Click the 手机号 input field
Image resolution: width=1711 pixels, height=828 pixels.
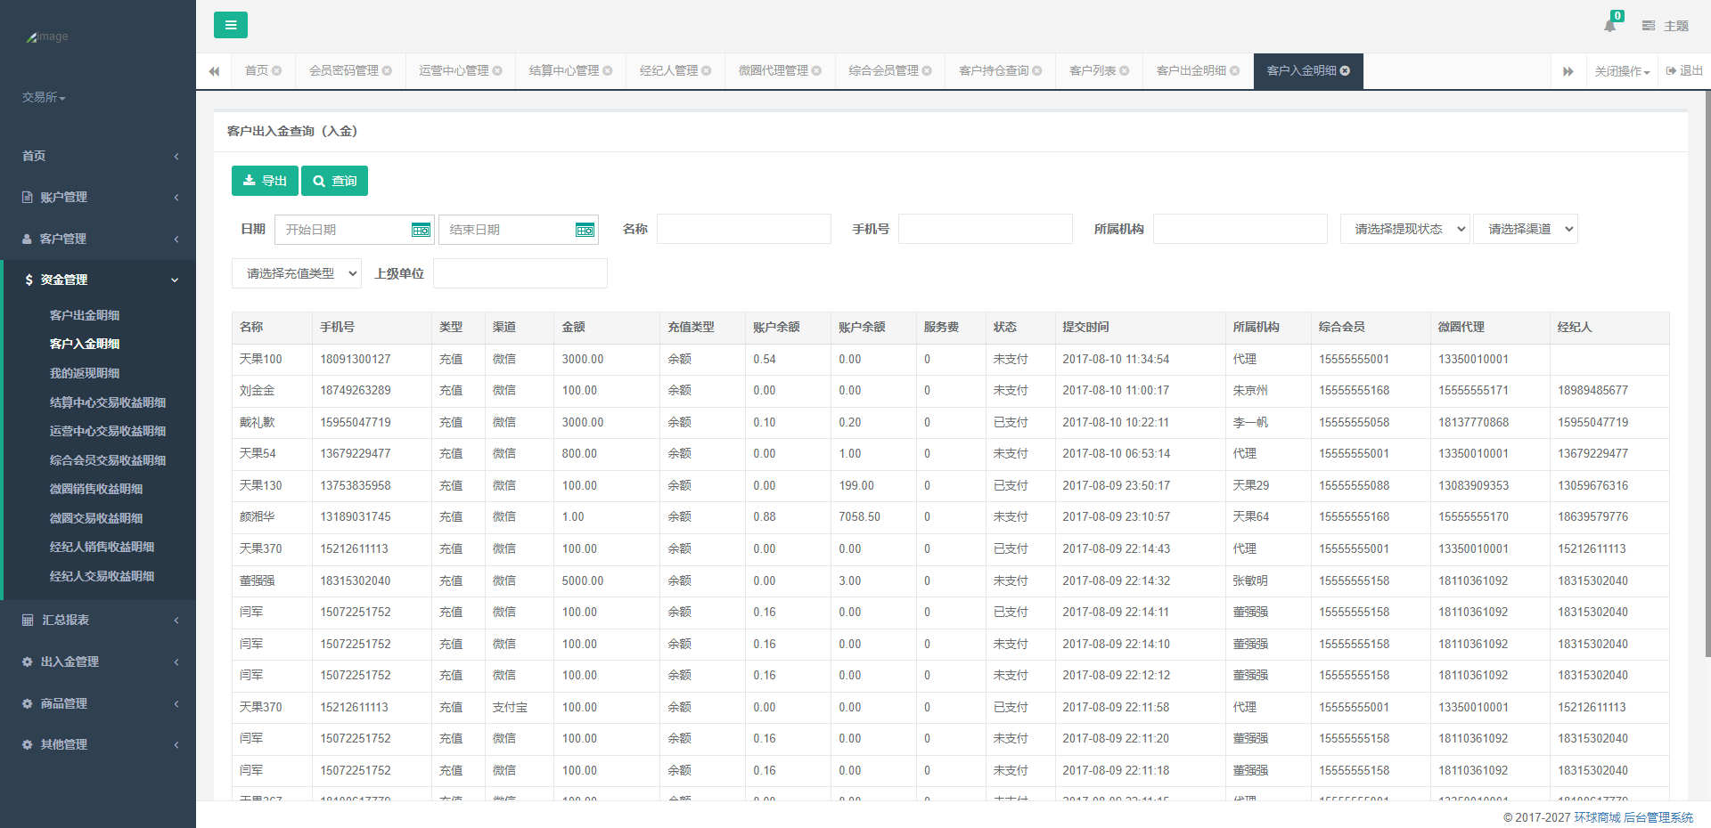click(985, 230)
